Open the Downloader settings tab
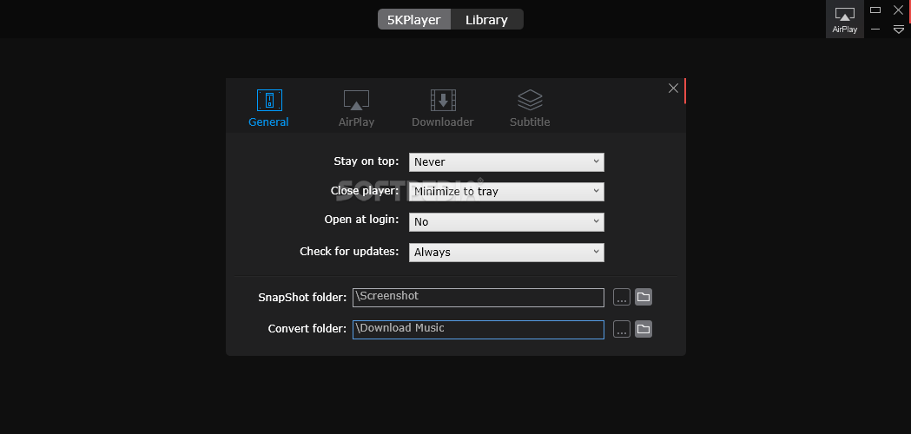The width and height of the screenshot is (911, 434). coord(443,108)
